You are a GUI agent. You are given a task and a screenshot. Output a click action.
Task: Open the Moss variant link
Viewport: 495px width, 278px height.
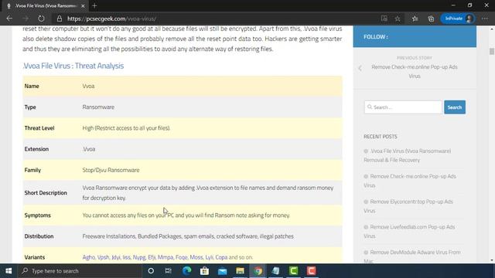[x=196, y=257]
